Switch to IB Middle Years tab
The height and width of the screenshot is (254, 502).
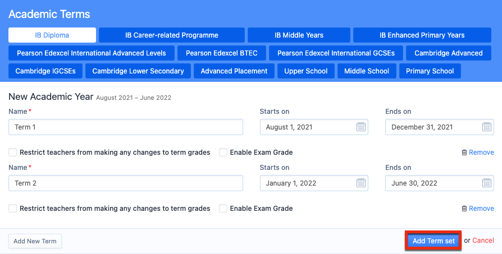tap(299, 35)
